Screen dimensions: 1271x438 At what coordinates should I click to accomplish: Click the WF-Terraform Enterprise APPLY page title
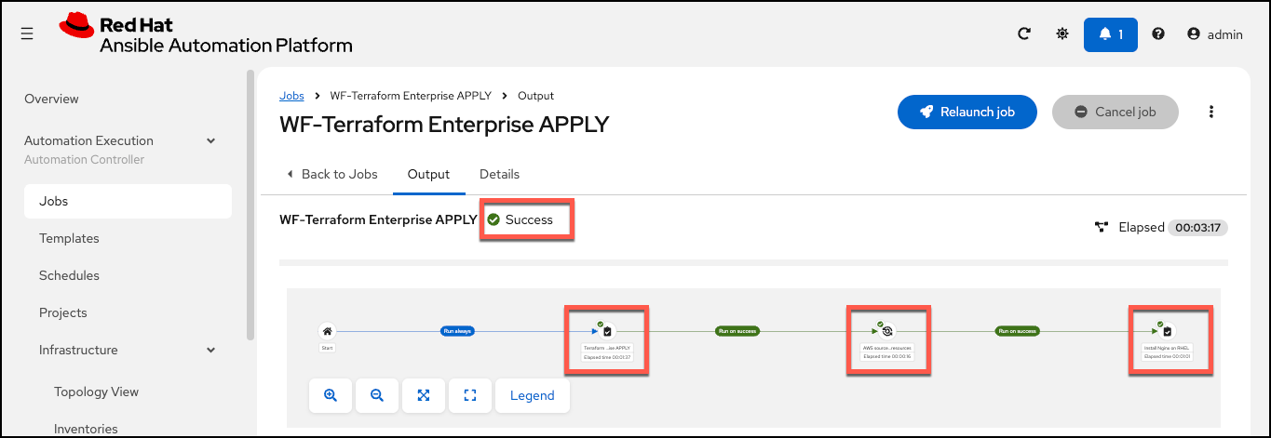[x=444, y=124]
